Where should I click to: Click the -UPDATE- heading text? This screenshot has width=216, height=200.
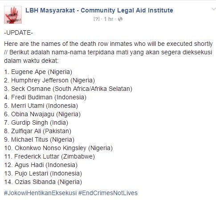(x=18, y=33)
